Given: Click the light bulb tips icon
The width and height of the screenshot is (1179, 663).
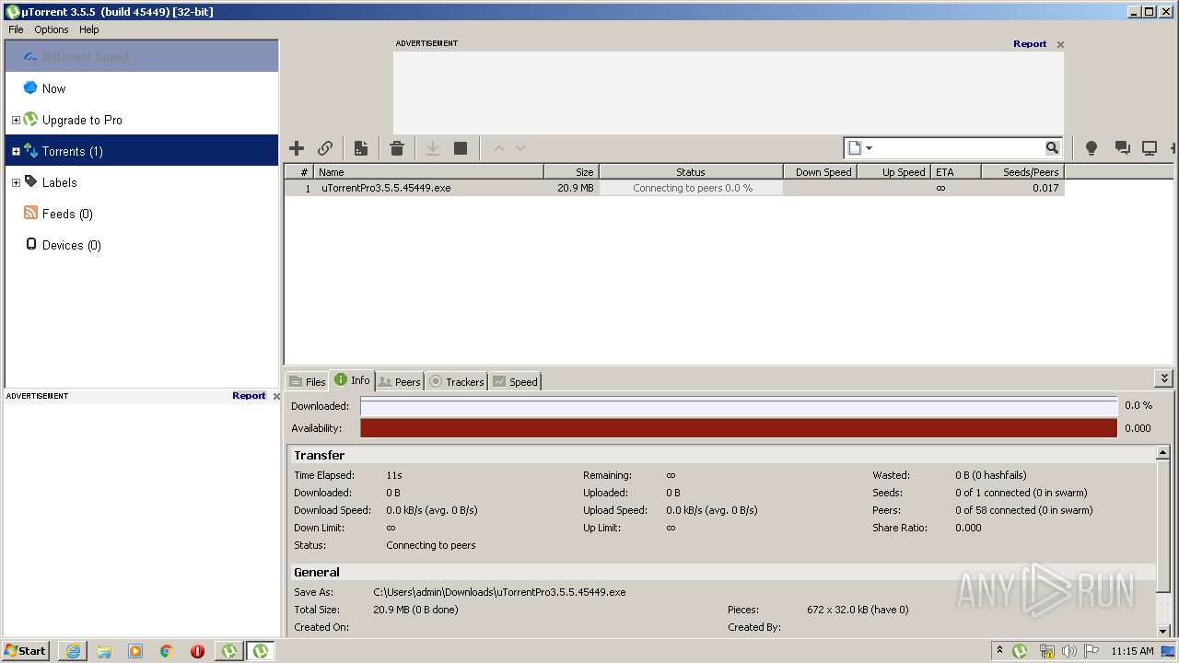Looking at the screenshot, I should 1091,148.
